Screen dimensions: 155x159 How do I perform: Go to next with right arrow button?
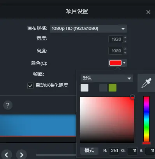21,155
